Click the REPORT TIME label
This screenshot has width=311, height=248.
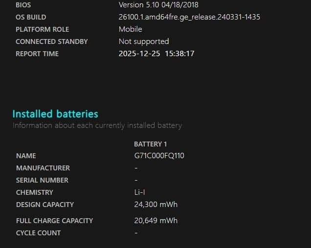(37, 54)
